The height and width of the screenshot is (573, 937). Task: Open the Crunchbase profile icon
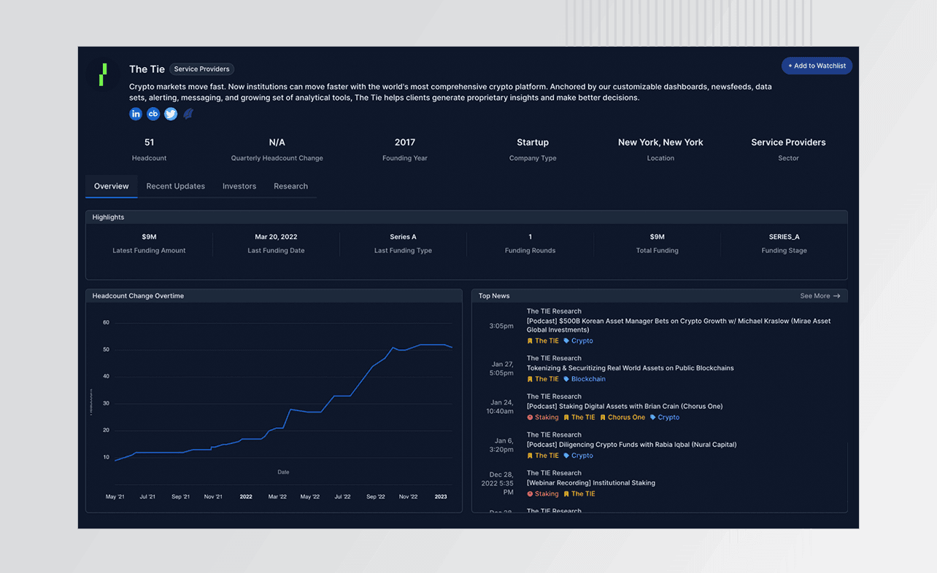click(153, 114)
